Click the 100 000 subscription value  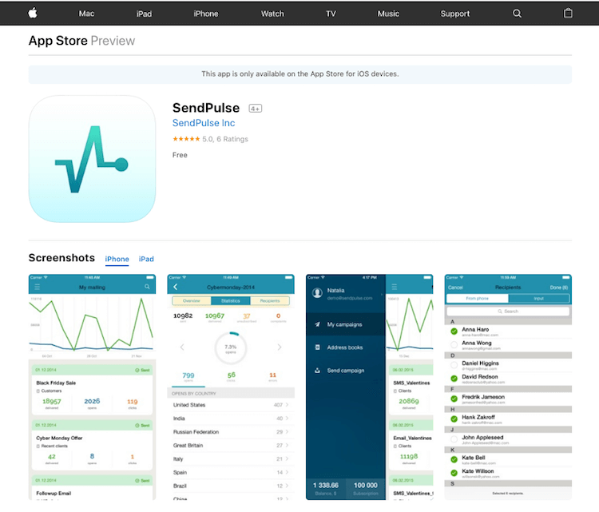coord(366,486)
